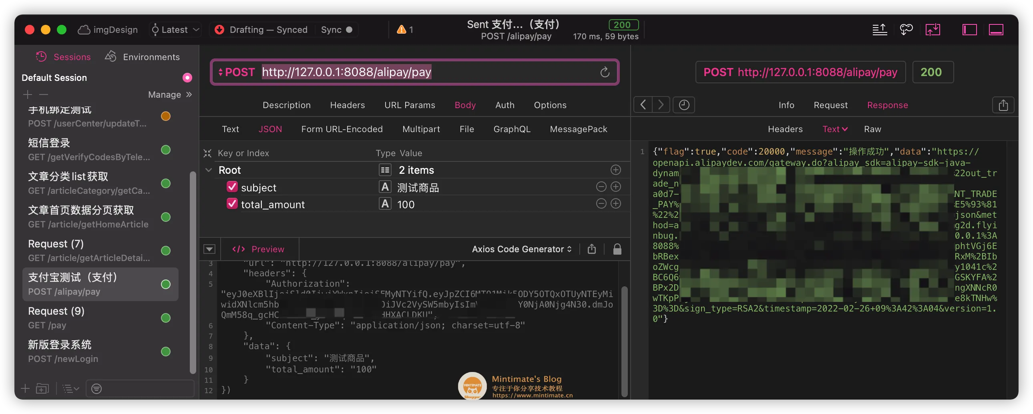Screen dimensions: 1033x414
Task: Select the 短信登录 request
Action: pos(100,150)
